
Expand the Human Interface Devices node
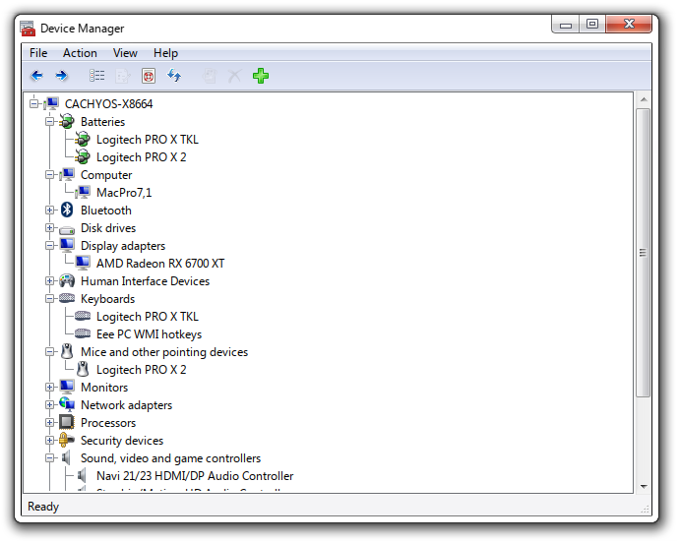click(50, 281)
